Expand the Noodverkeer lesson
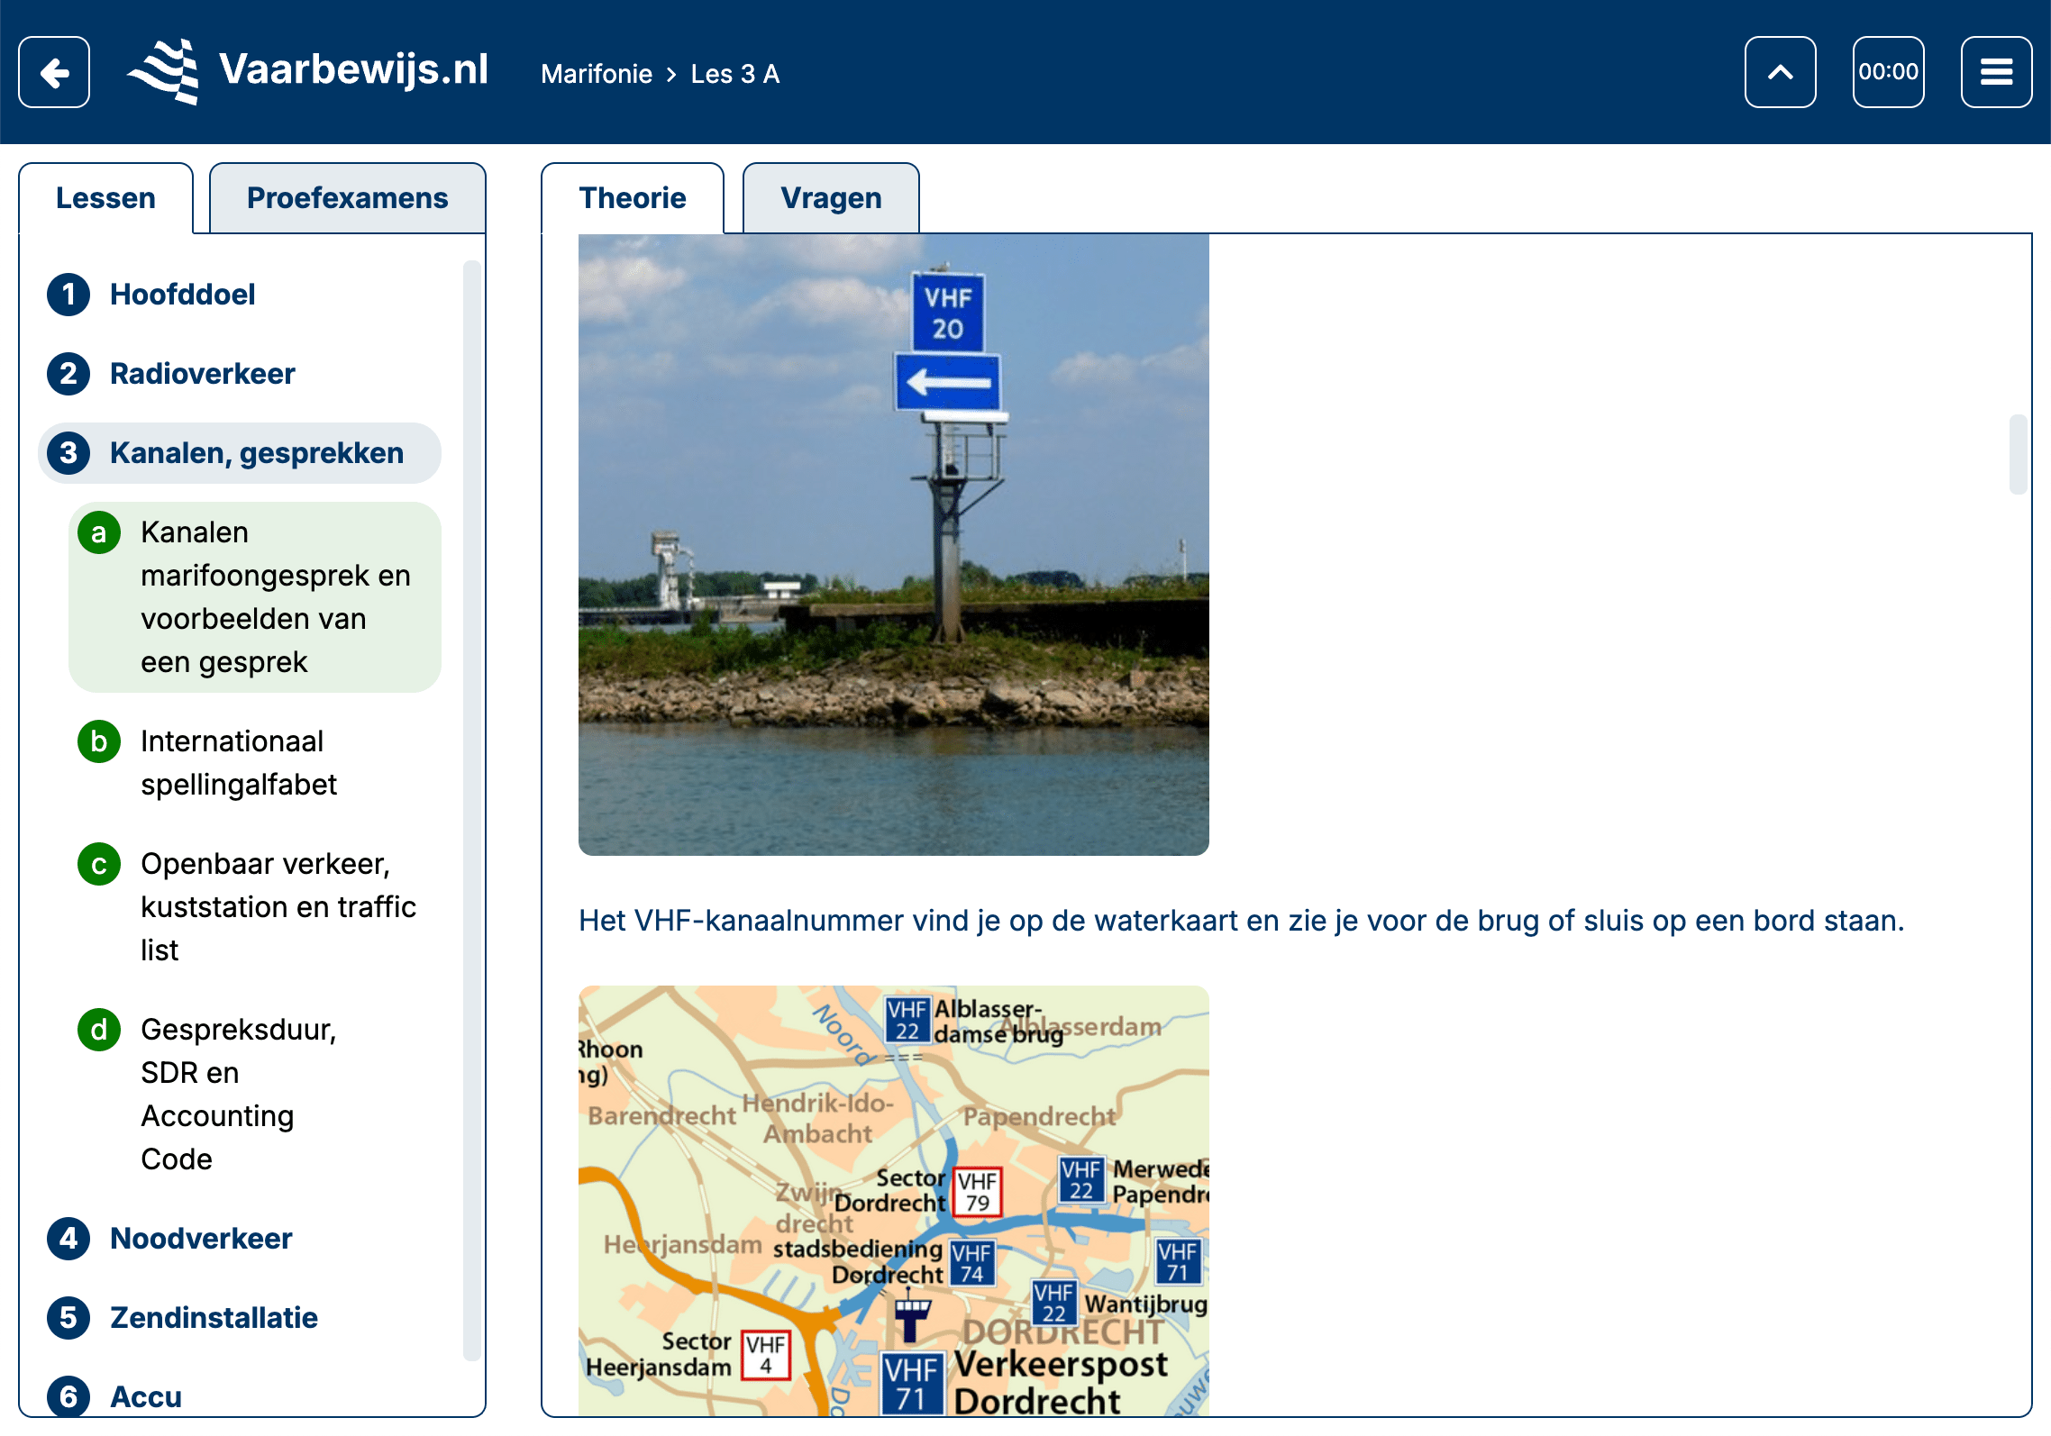Image resolution: width=2051 pixels, height=1436 pixels. tap(201, 1239)
